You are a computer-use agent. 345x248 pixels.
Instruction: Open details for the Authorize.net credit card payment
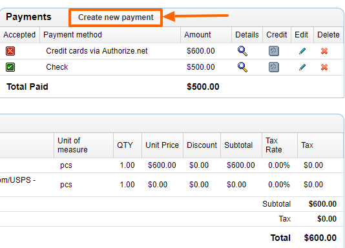click(x=242, y=51)
